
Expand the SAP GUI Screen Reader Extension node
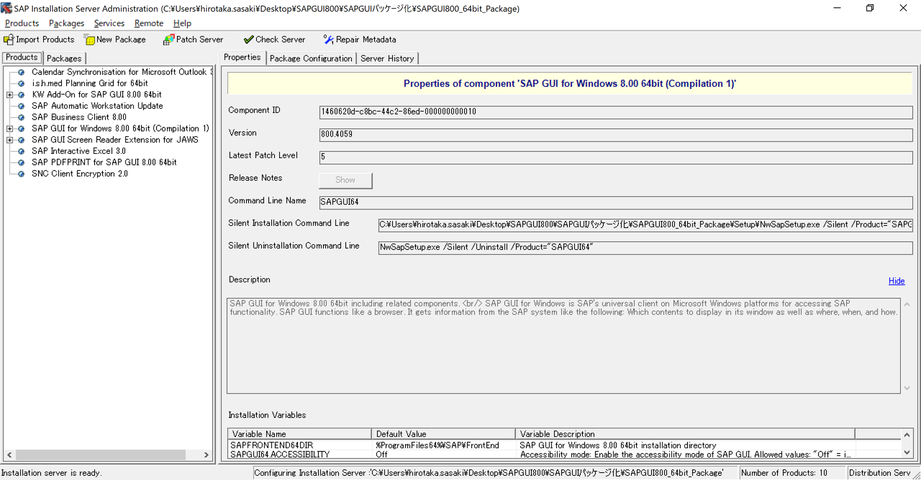point(9,140)
